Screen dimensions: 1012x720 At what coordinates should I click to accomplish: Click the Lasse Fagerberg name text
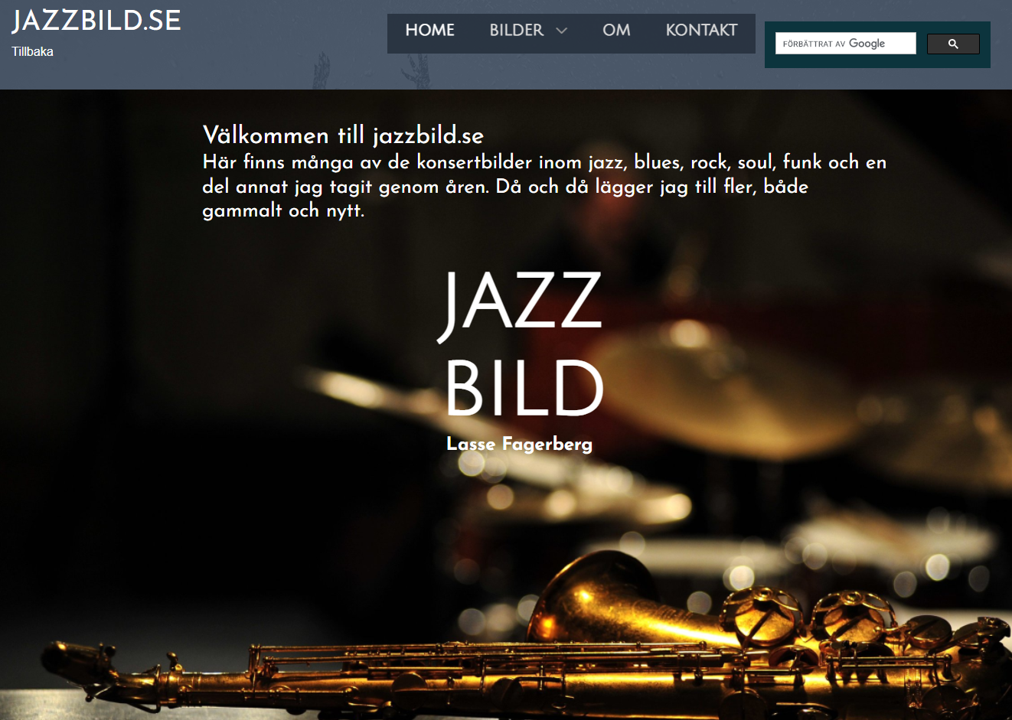[x=519, y=444]
